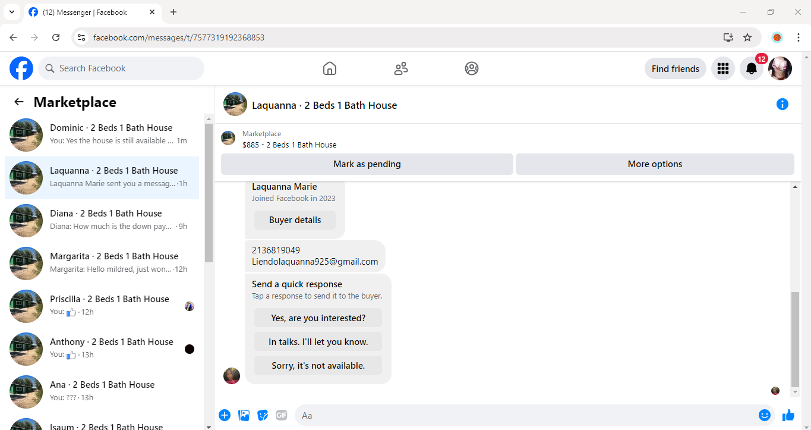Click the conversation list scrollbar
Viewport: 811px width, 430px height.
point(209,193)
